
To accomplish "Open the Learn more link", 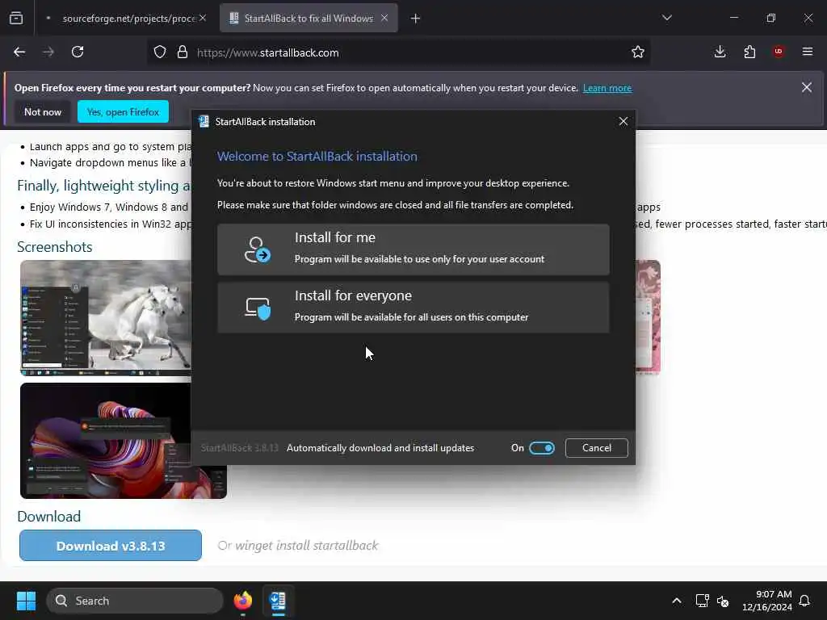I will coord(607,88).
